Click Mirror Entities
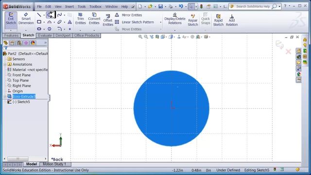Screen dimensions: 311x175 [128, 15]
